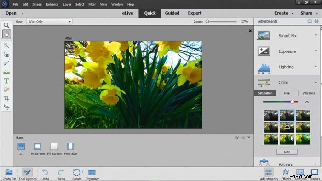Collapse the Tool Options panel chevron
This screenshot has height=181, width=322.
[249, 137]
